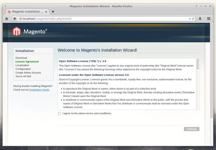Click the Firefox home icon
Viewport: 216px width, 150px height.
click(x=7, y=19)
